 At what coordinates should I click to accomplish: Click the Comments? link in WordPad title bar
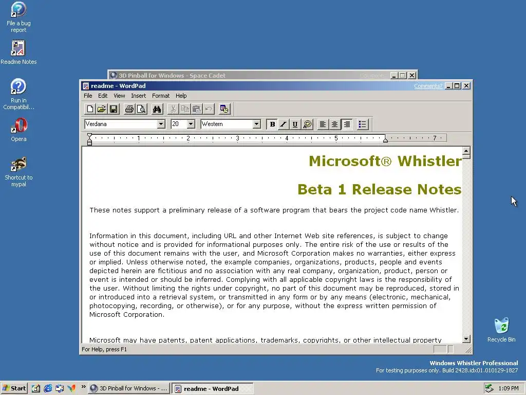point(428,86)
